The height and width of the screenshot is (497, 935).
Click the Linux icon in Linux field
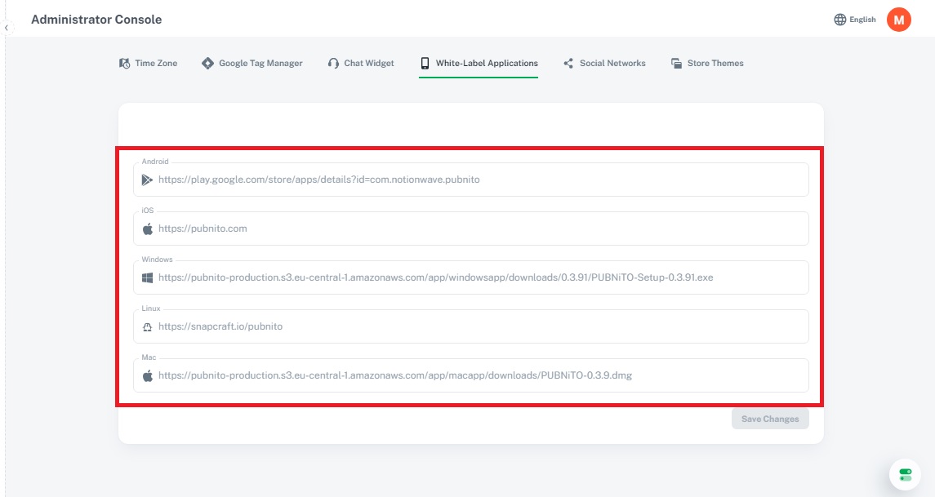coord(148,326)
